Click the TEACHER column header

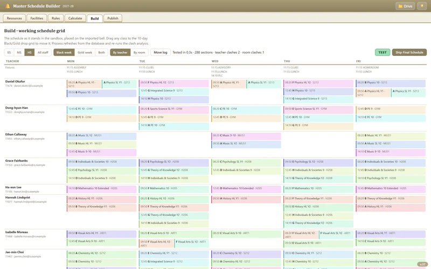click(12, 61)
